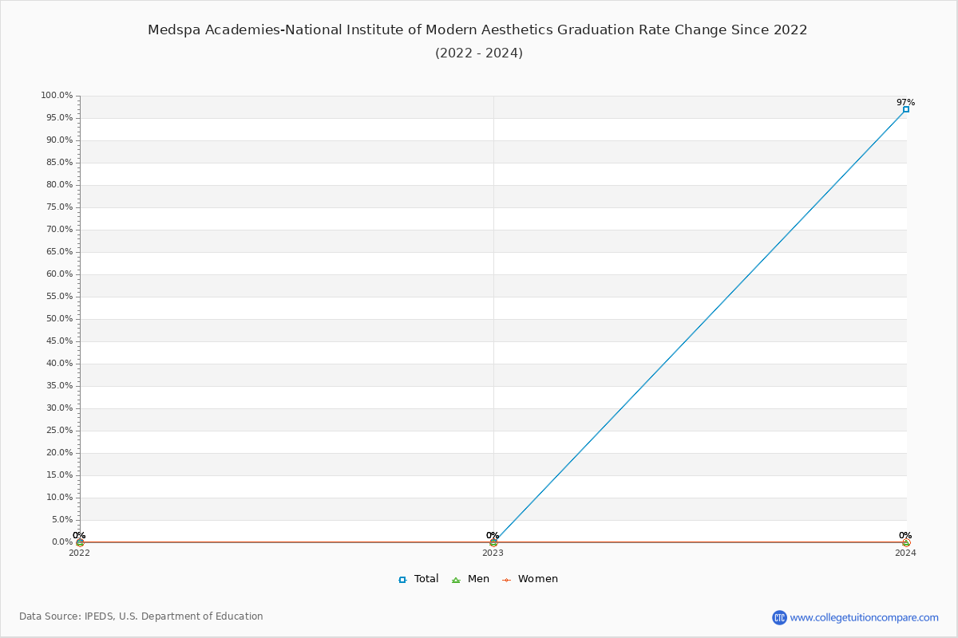Click the 97% data label
This screenshot has height=638, width=958.
click(x=905, y=102)
